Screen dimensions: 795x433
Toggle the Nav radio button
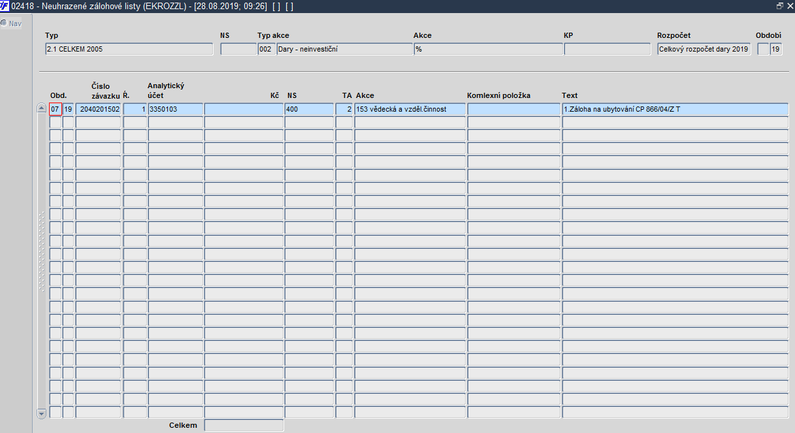4,23
